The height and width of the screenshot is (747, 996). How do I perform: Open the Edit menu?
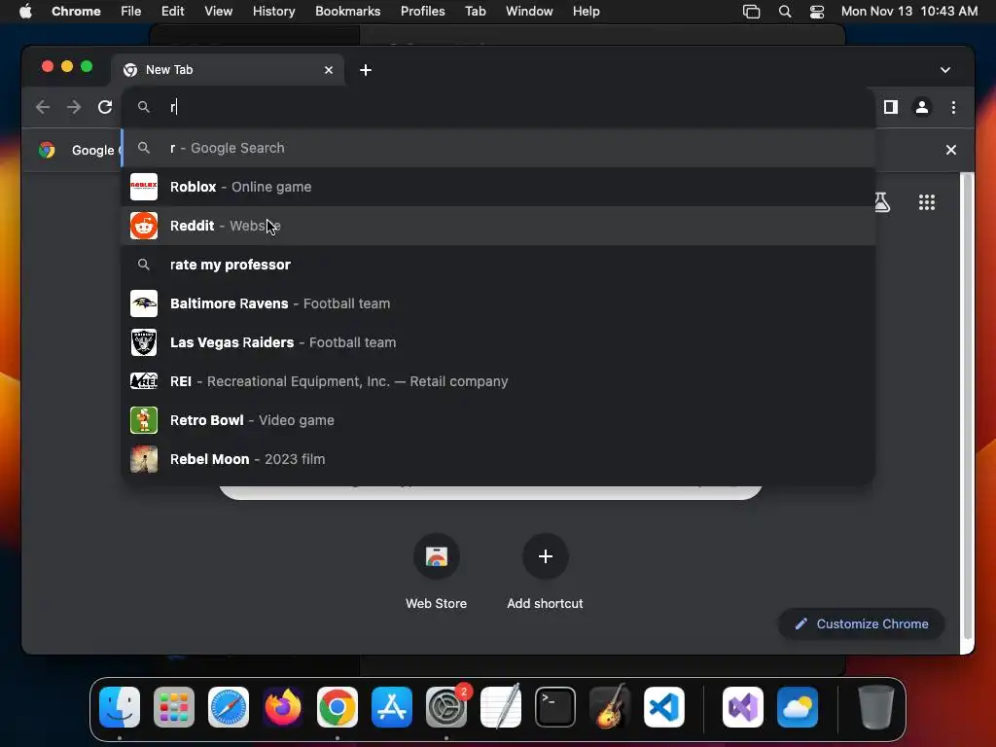[x=172, y=11]
